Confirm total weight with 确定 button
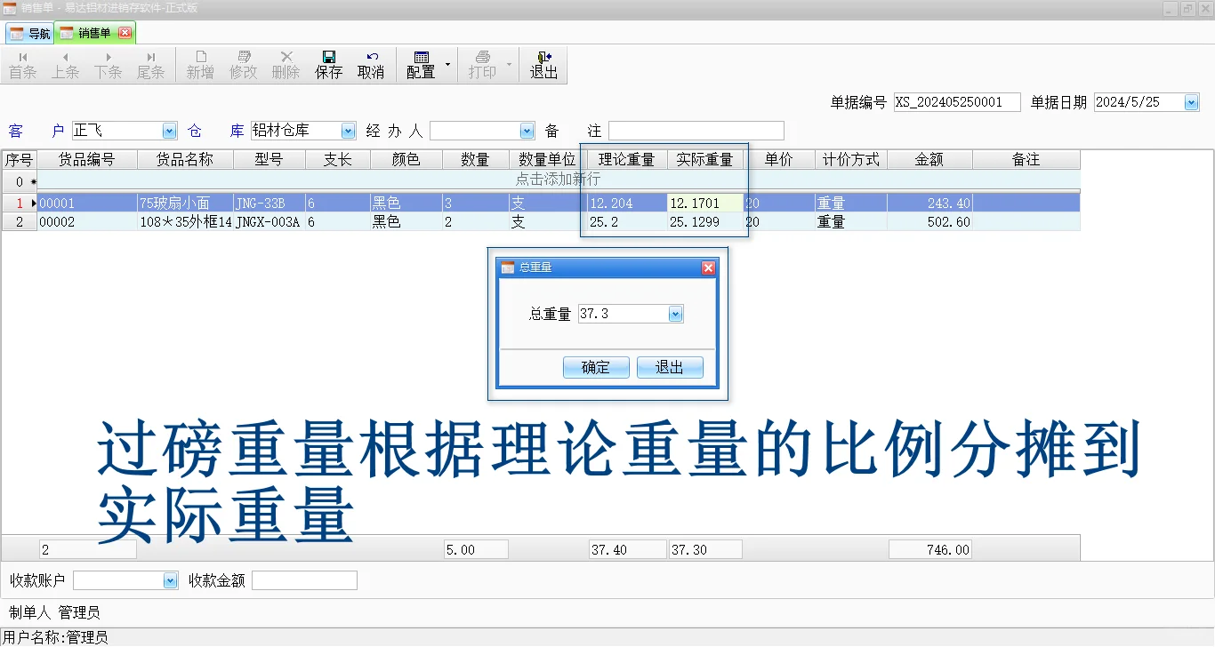 point(595,366)
